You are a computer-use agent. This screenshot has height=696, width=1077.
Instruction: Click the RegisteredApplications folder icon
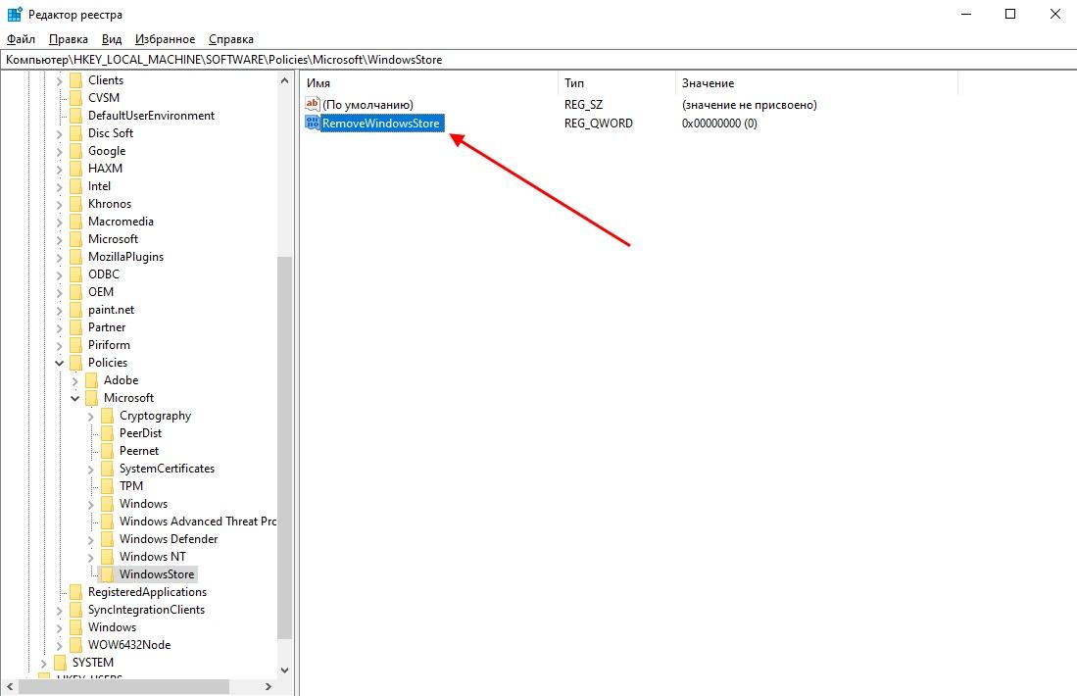tap(75, 592)
